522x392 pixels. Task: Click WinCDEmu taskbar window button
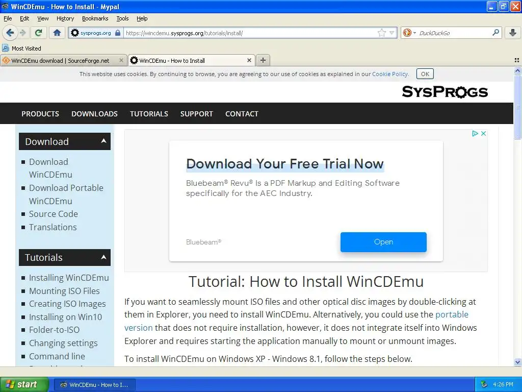tap(94, 385)
